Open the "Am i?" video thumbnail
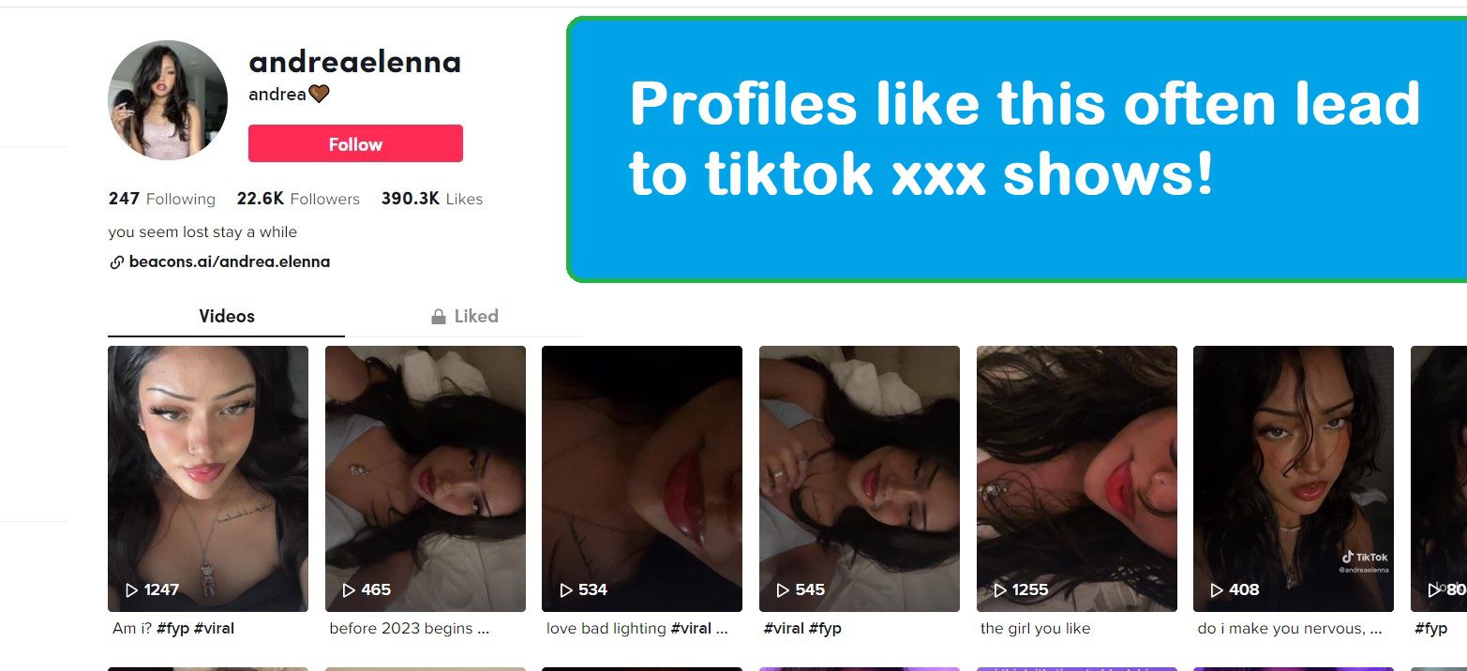1467x671 pixels. (x=208, y=479)
